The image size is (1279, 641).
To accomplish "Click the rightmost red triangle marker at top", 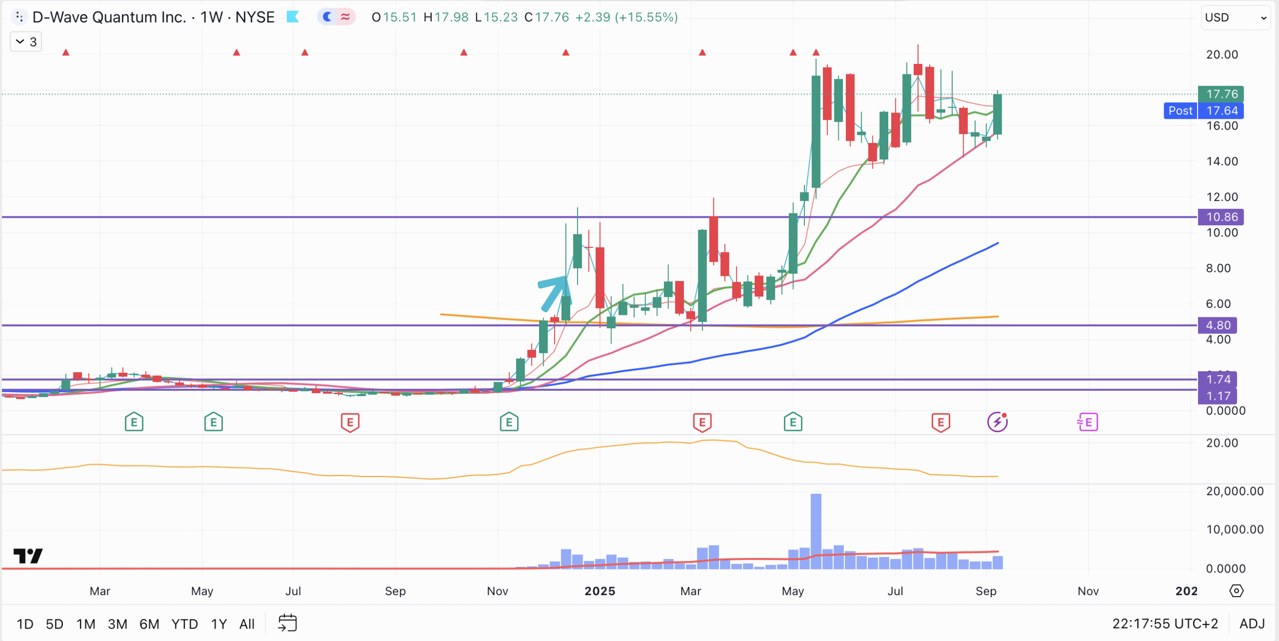I will point(816,52).
